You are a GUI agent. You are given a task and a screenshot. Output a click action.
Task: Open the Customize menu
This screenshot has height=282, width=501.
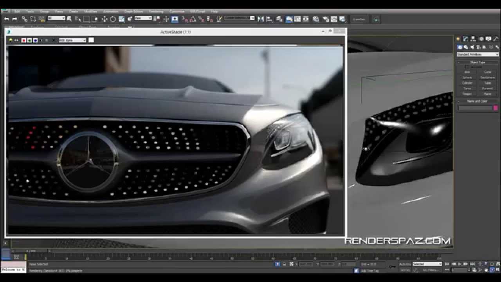[x=177, y=11]
